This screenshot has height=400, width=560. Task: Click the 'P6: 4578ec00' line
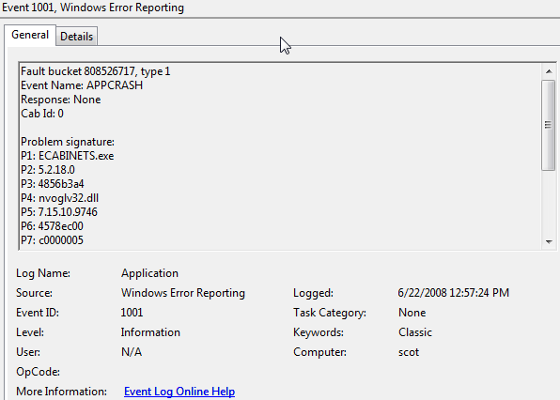tap(52, 226)
